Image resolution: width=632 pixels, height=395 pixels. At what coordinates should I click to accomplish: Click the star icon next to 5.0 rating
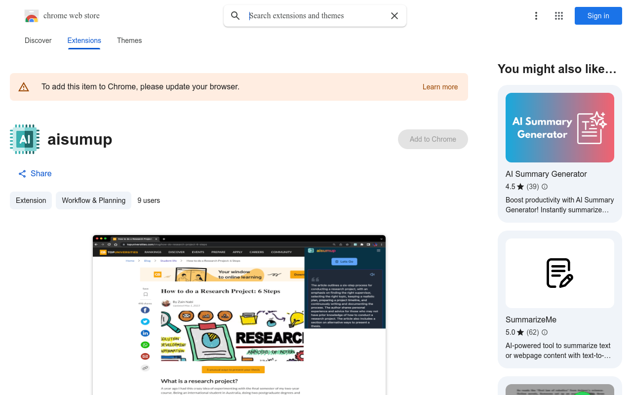click(x=520, y=332)
